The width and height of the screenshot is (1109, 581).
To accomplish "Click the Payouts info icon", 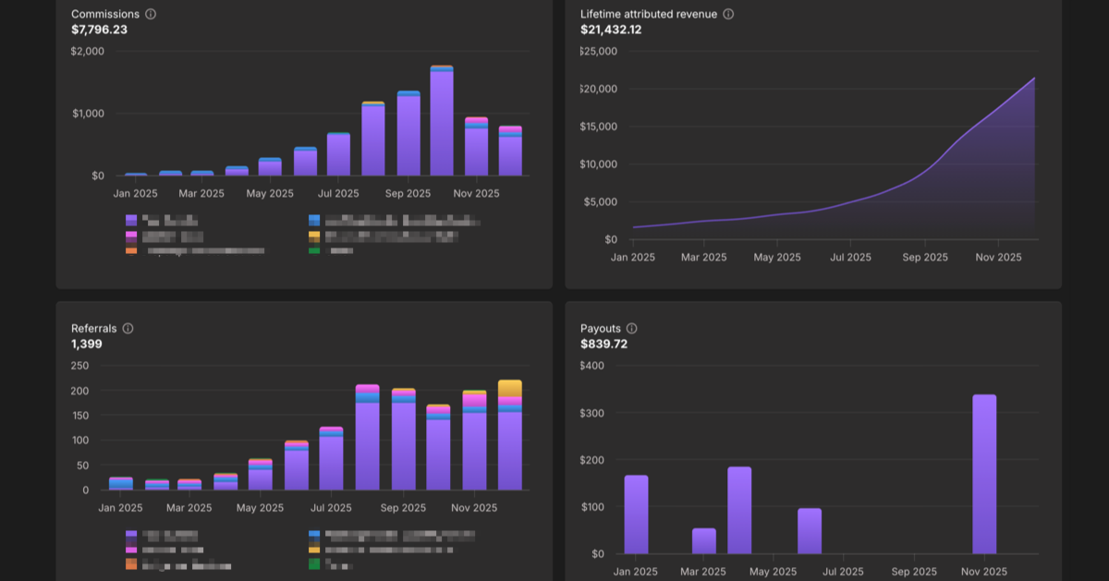I will pos(631,328).
